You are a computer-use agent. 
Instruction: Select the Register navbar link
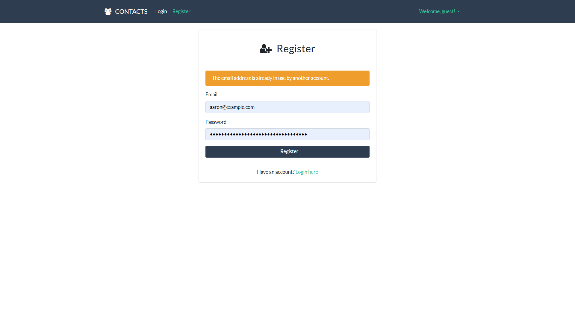[181, 11]
